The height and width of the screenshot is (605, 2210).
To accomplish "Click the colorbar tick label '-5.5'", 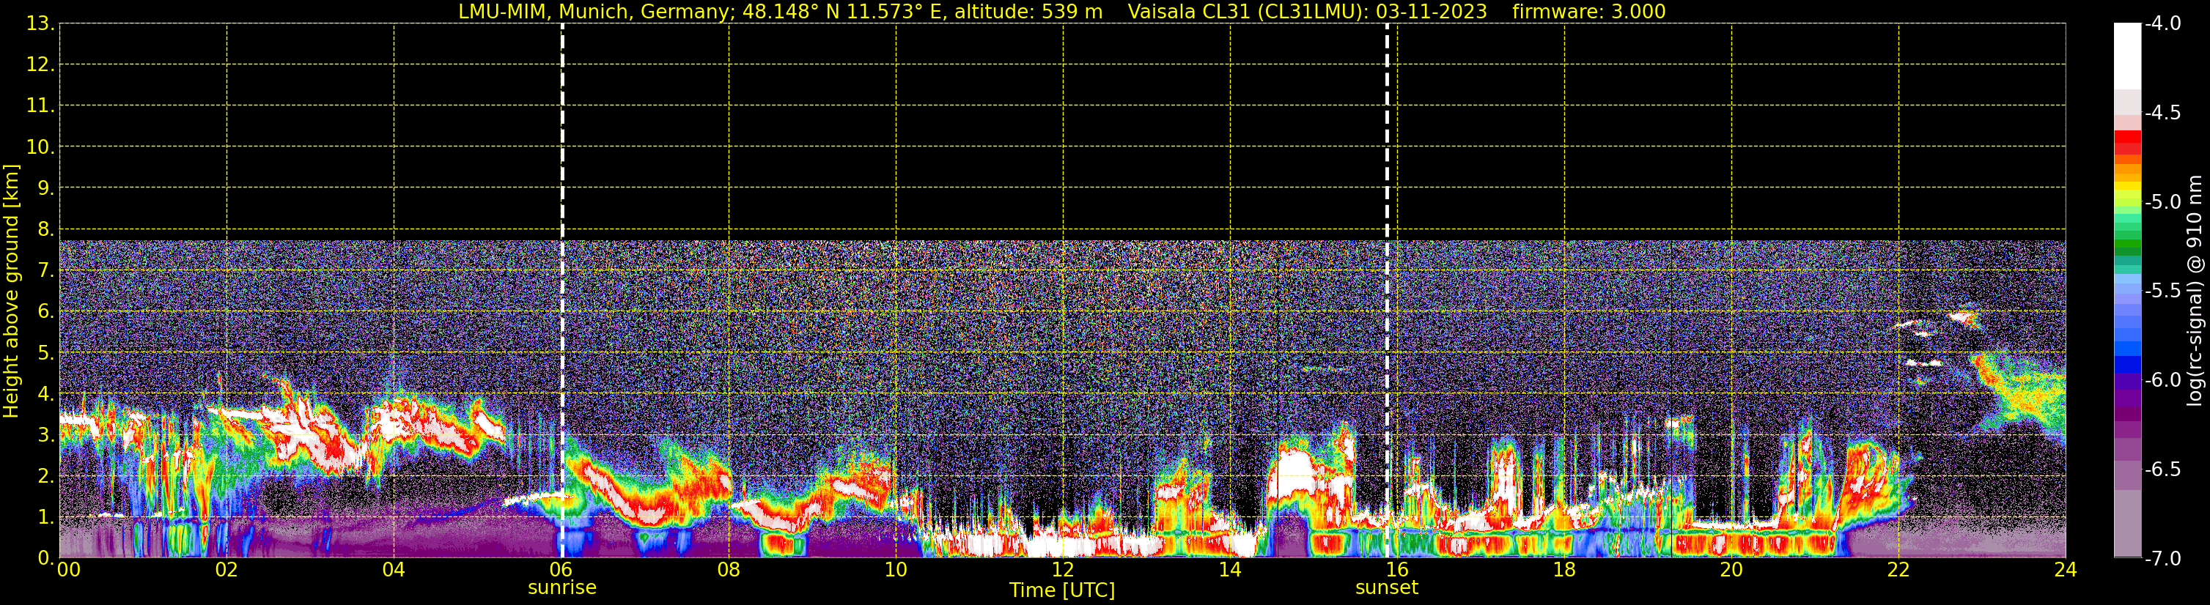I will tap(2162, 292).
